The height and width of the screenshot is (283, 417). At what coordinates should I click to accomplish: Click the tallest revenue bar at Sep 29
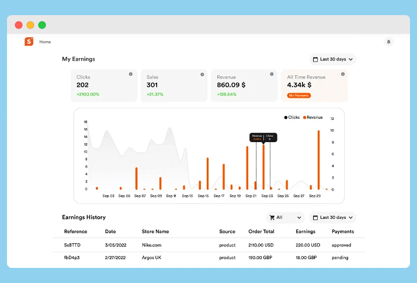coord(319,160)
